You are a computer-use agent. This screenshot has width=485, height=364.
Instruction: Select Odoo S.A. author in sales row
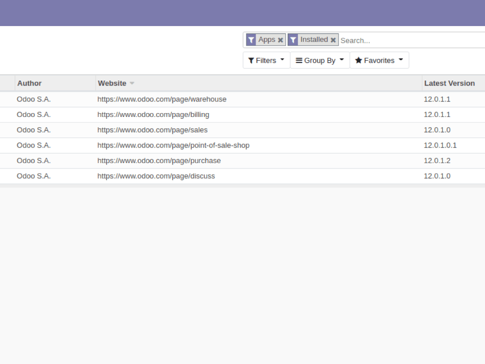pyautogui.click(x=34, y=130)
